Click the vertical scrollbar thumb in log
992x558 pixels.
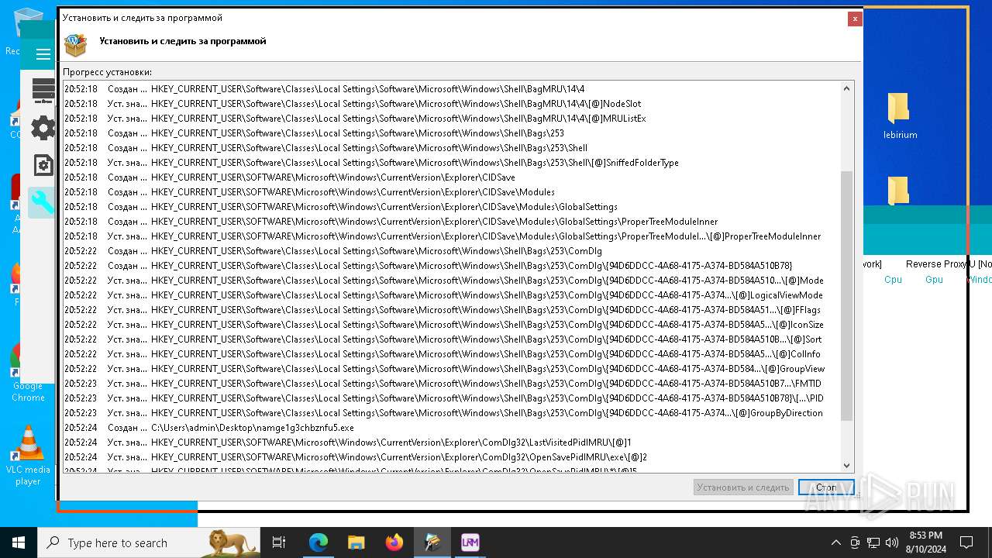(846, 296)
